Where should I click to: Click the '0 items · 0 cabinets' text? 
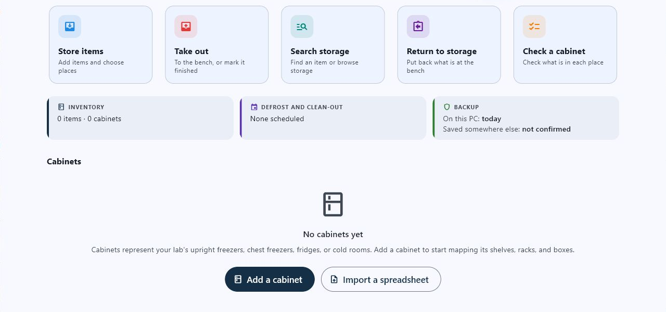(x=89, y=119)
